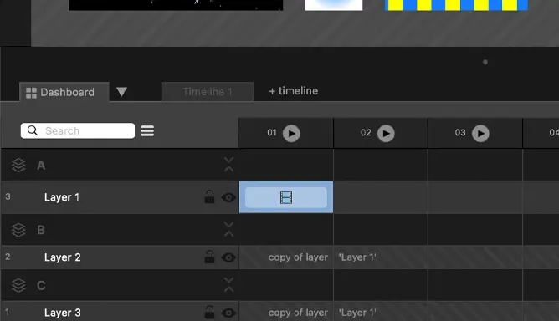Click column number 02 label
Image resolution: width=559 pixels, height=321 pixels.
(x=366, y=133)
